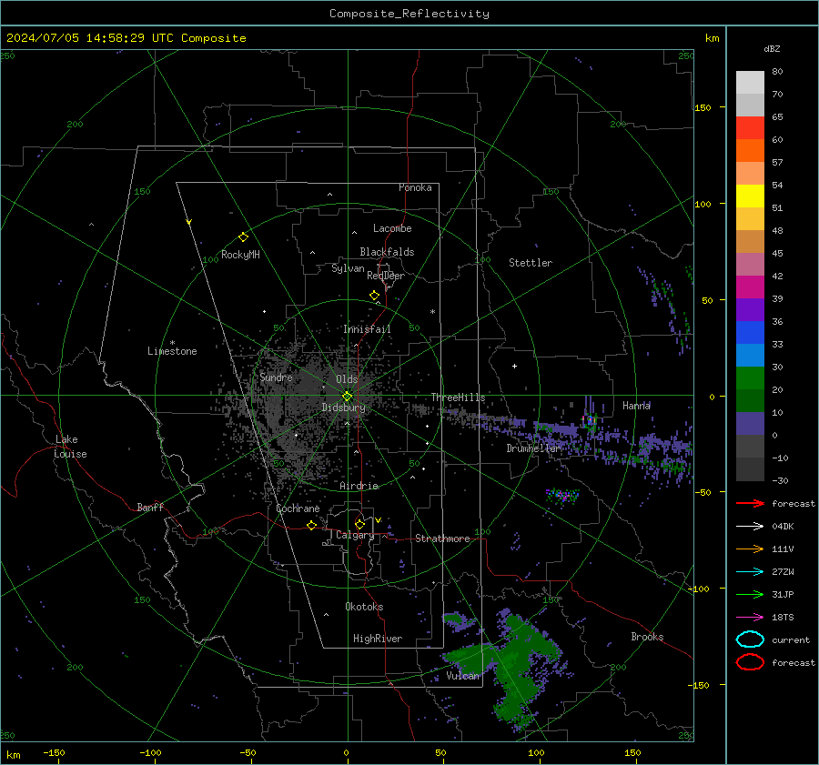The width and height of the screenshot is (819, 765).
Task: Click the cyan current ellipse icon
Action: (750, 639)
